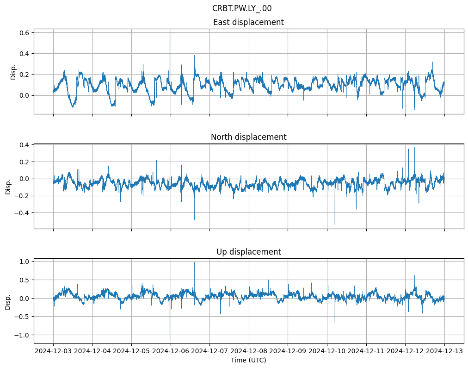Click the 2024-12-08 date tick label
The height and width of the screenshot is (368, 468).
pos(249,351)
